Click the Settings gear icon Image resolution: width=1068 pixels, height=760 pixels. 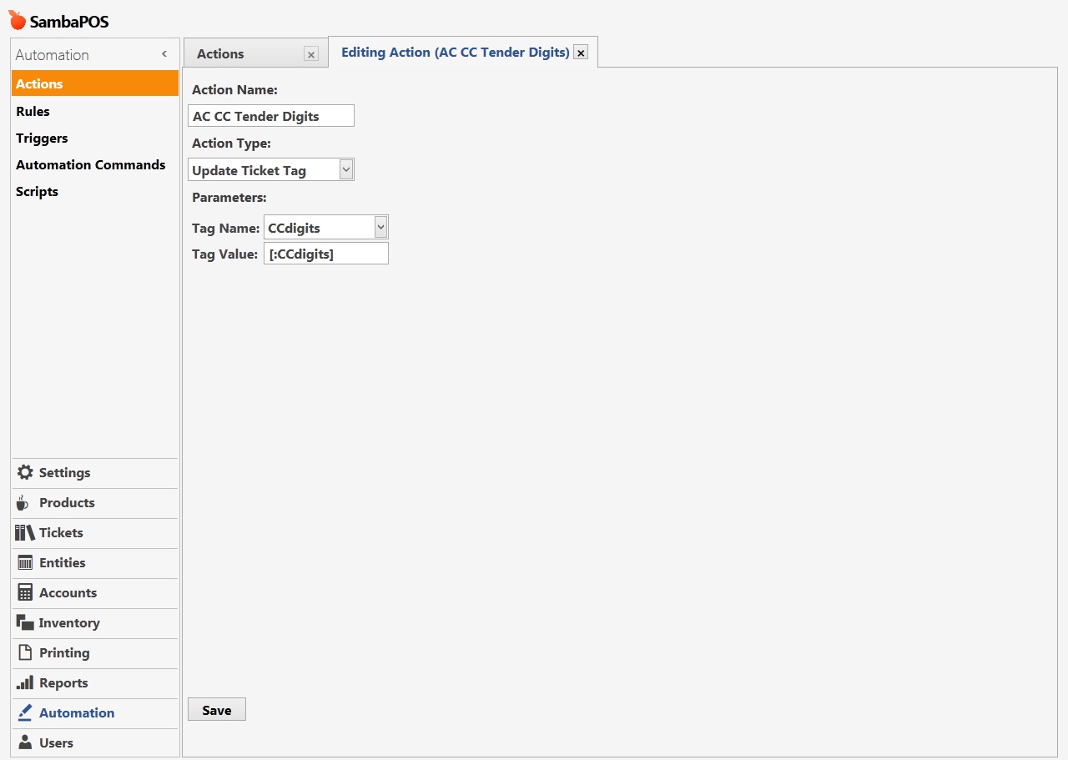pos(25,472)
